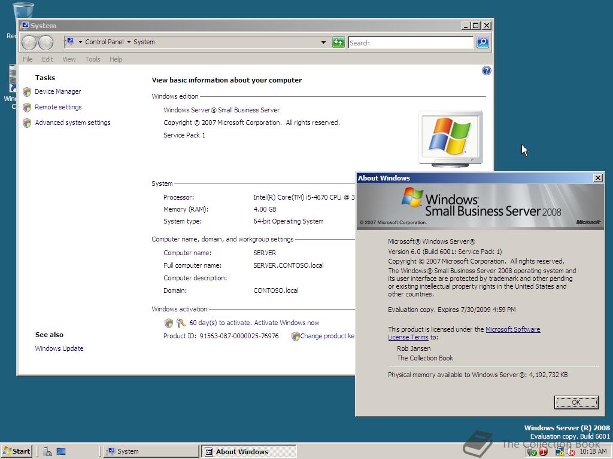Click the magnifier search button
Viewport: 613px width, 459px height.
[482, 42]
